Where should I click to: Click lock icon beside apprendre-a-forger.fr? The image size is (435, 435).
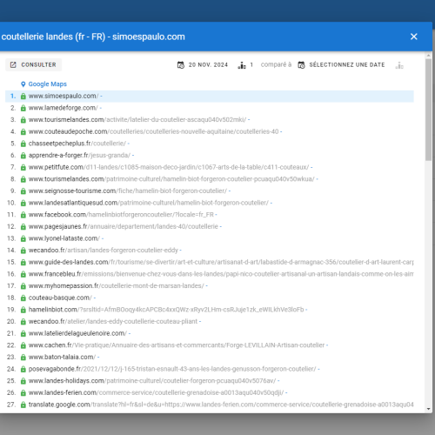[23, 156]
